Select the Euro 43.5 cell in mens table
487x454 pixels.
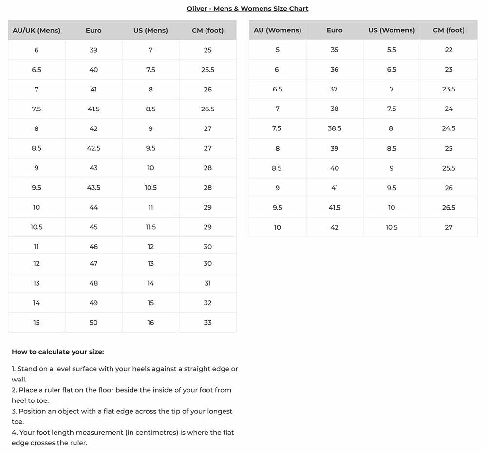94,188
